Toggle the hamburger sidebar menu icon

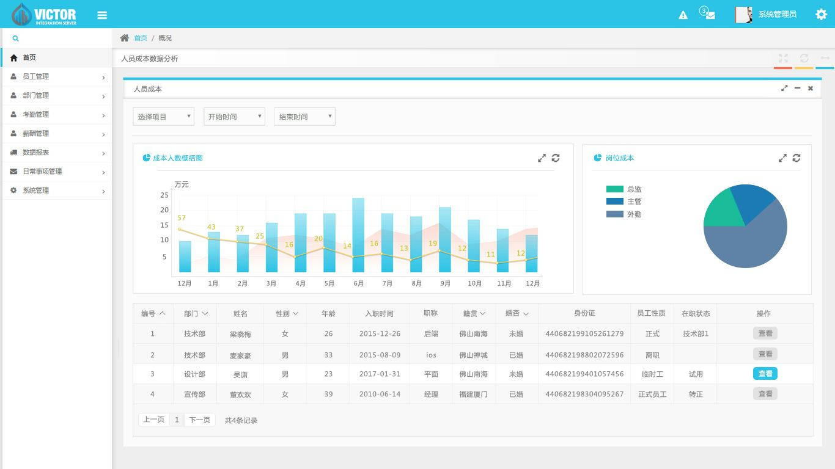[102, 15]
